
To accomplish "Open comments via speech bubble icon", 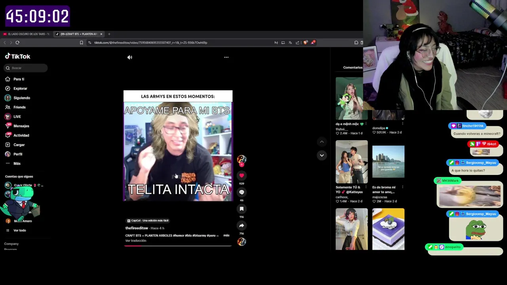I will 242,192.
